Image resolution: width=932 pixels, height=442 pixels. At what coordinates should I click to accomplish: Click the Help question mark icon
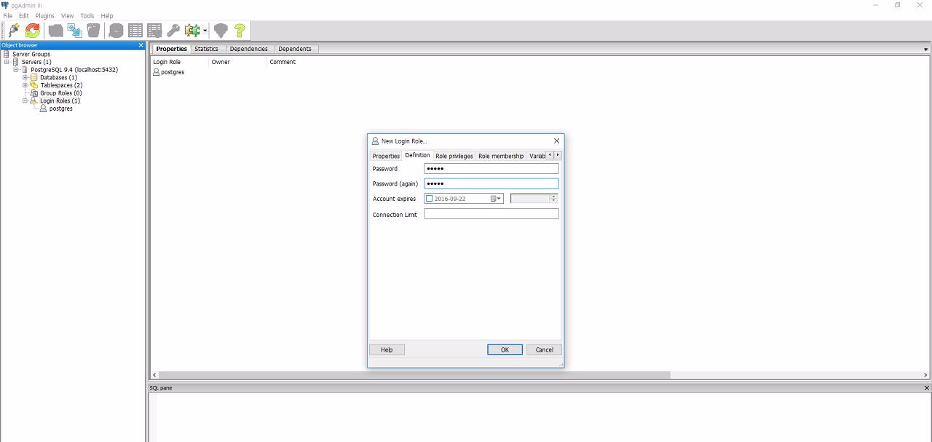point(239,31)
